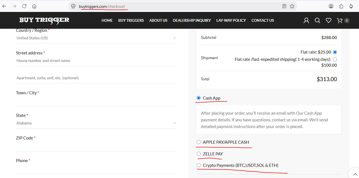Focus the ZIP Code field
The width and height of the screenshot is (359, 178).
97,146
